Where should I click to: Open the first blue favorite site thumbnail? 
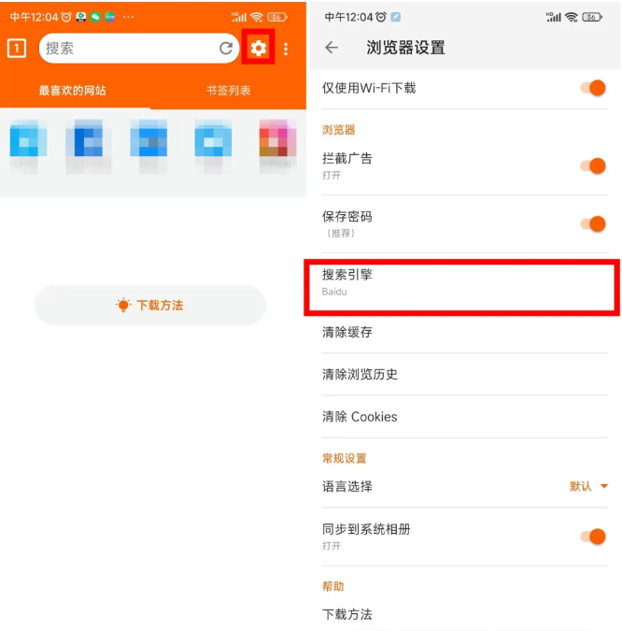pos(28,139)
